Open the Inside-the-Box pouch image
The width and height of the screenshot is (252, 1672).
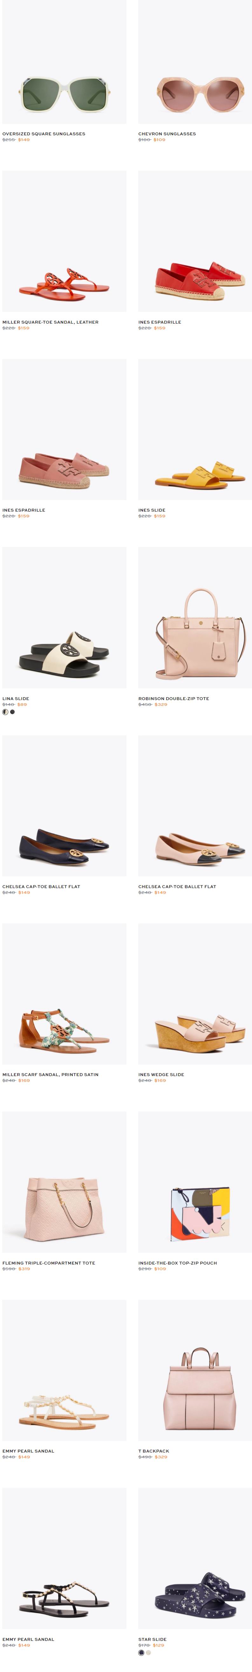point(195,1182)
